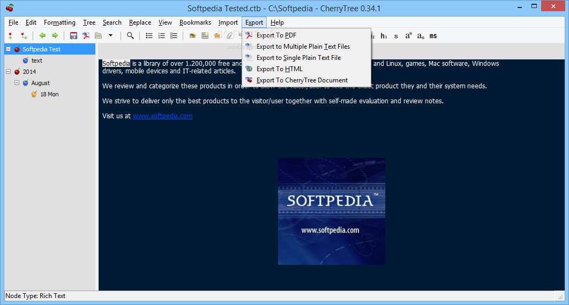
Task: Toggle monospace formatting icon
Action: [433, 36]
